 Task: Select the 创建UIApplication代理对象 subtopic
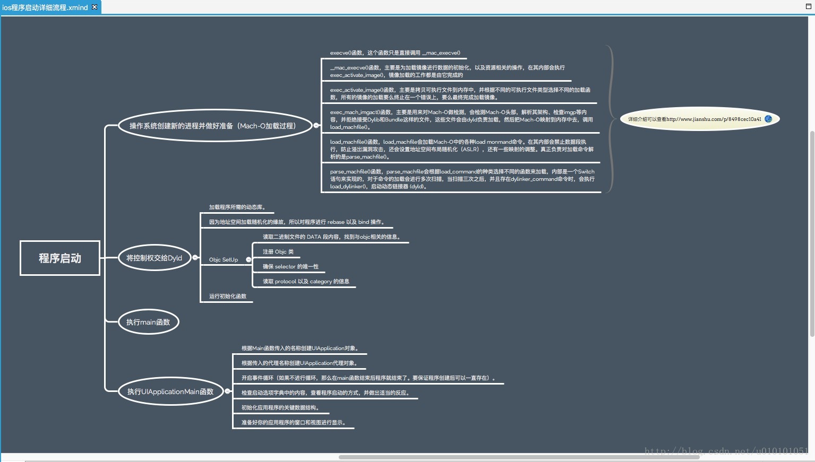300,363
